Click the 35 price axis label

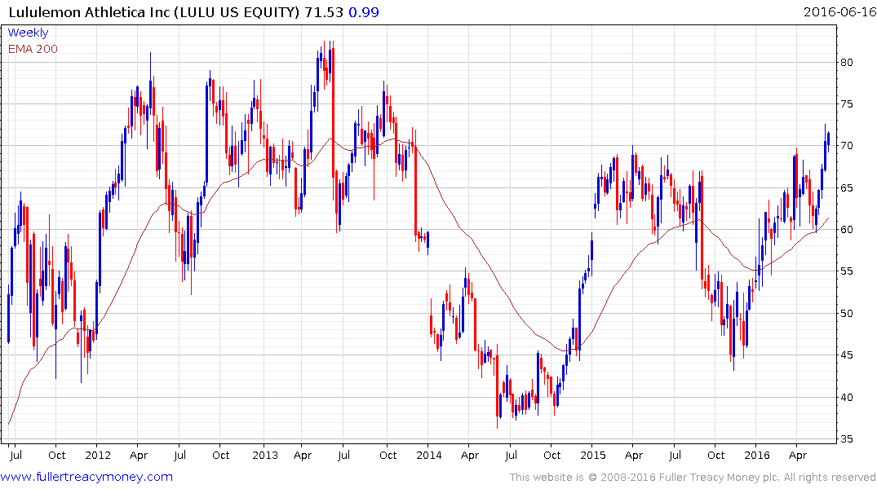pos(846,439)
